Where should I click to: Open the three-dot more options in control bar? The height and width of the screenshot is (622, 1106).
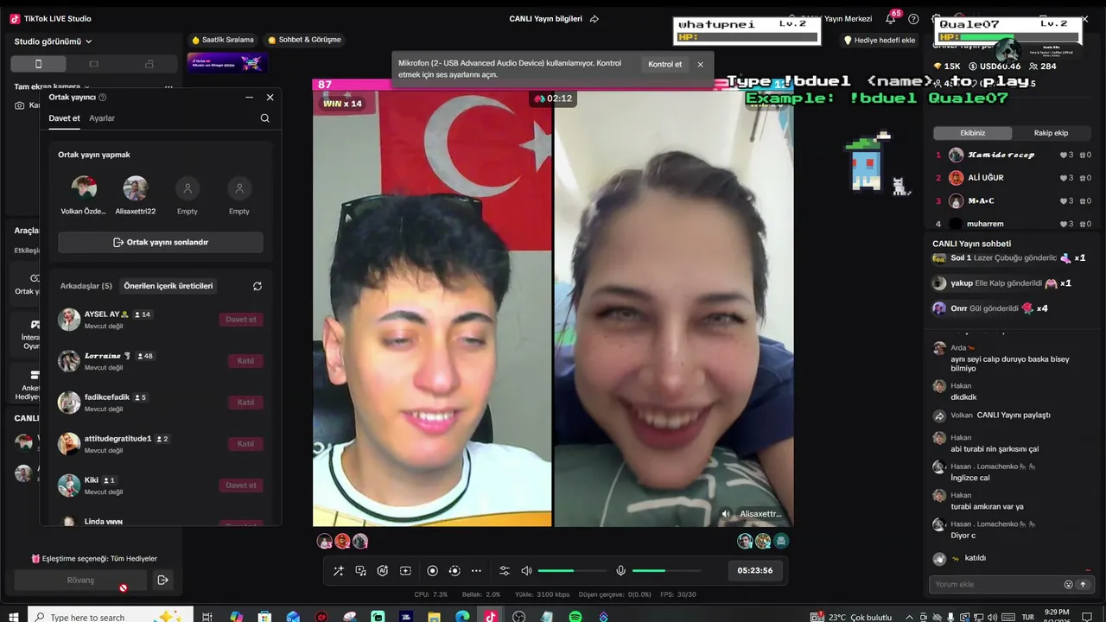click(476, 571)
